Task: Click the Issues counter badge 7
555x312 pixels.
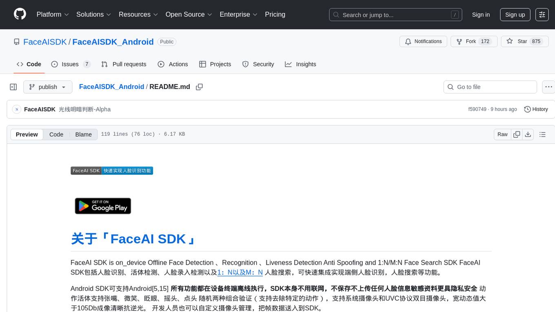Action: tap(87, 64)
